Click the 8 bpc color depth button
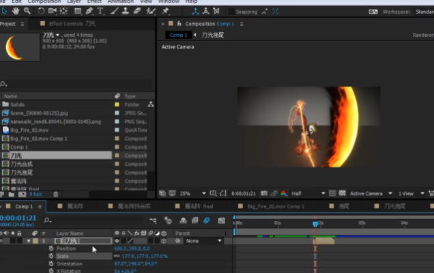 click(35, 195)
